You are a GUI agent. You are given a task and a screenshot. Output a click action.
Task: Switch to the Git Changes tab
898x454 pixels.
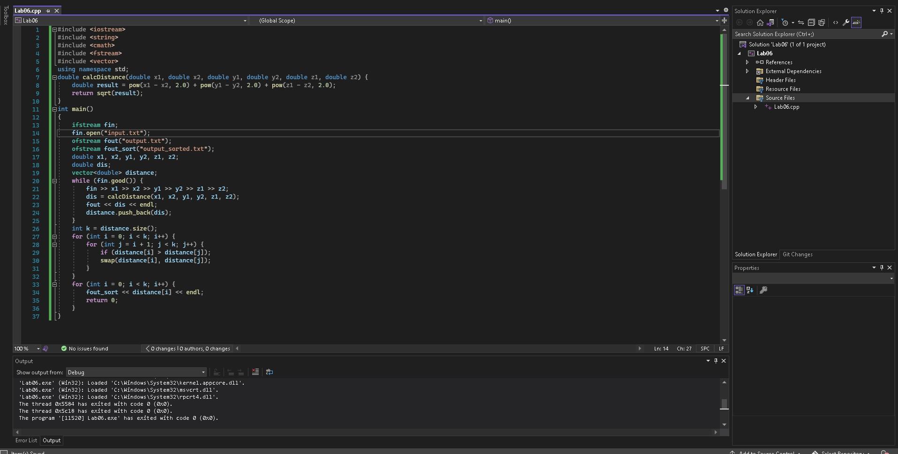[x=797, y=254]
